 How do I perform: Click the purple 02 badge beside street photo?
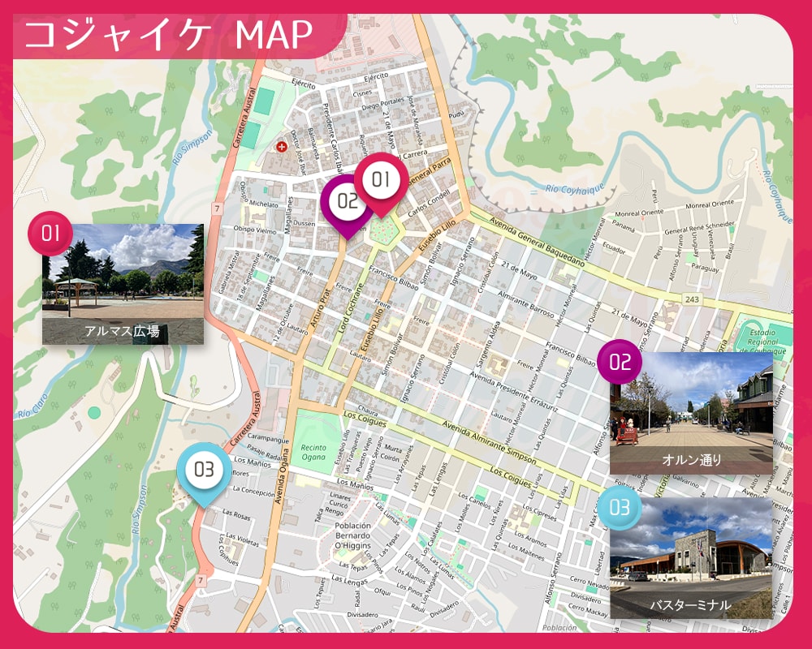pyautogui.click(x=620, y=363)
